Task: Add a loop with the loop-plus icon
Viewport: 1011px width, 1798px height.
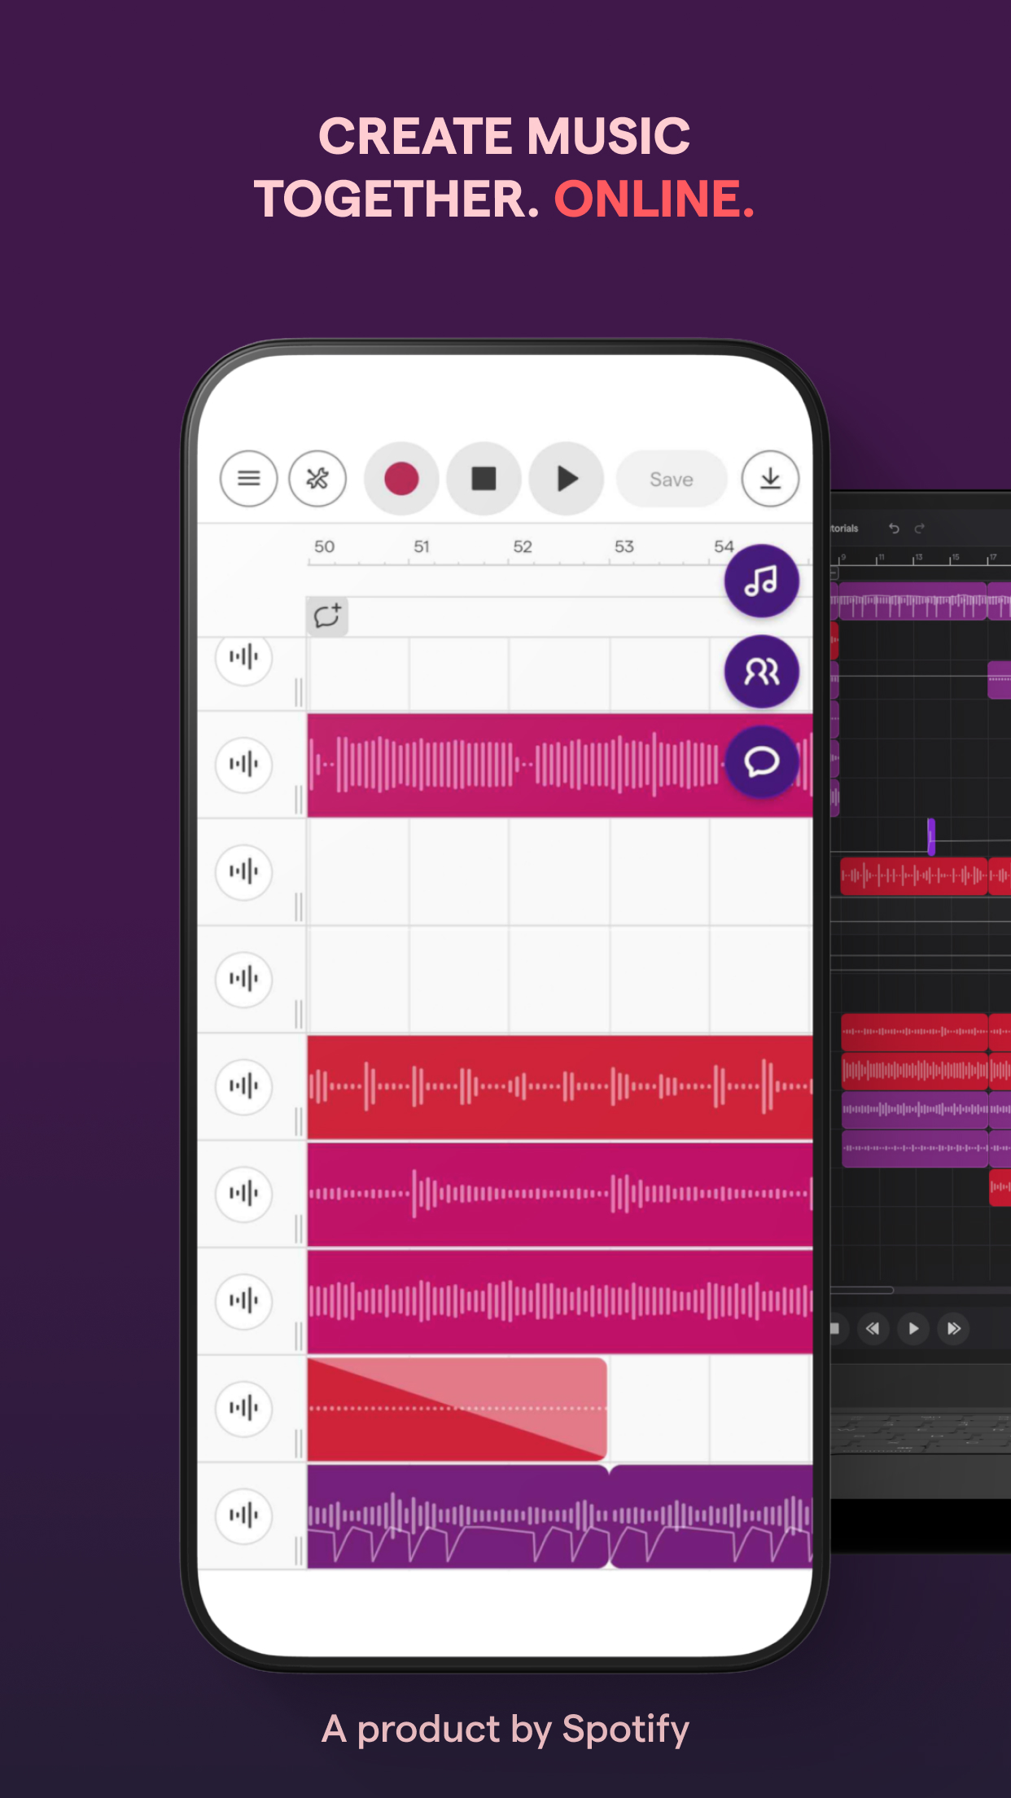Action: tap(327, 616)
